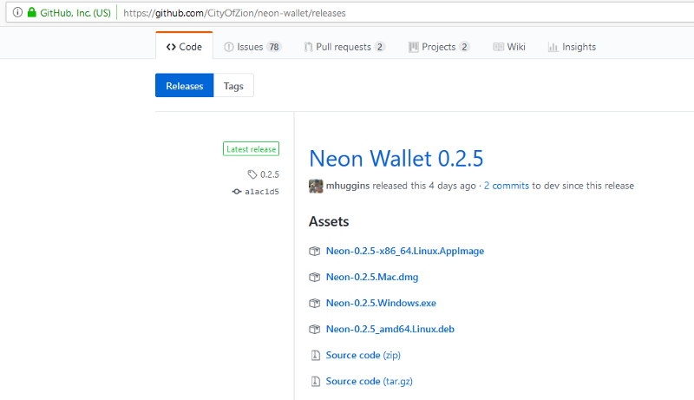Click the package icon beside Mac.dmg
Image resolution: width=694 pixels, height=400 pixels.
click(x=315, y=278)
